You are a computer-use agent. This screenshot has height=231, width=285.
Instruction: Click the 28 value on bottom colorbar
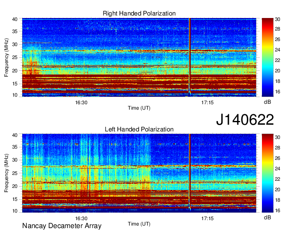pos(277,148)
